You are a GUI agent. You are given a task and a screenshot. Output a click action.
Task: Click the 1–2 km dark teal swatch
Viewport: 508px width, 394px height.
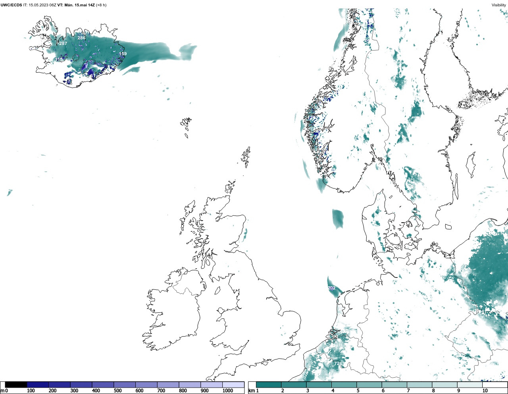coord(269,385)
